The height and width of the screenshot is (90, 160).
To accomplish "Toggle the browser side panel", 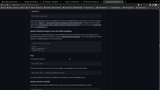I will pyautogui.click(x=153, y=5).
